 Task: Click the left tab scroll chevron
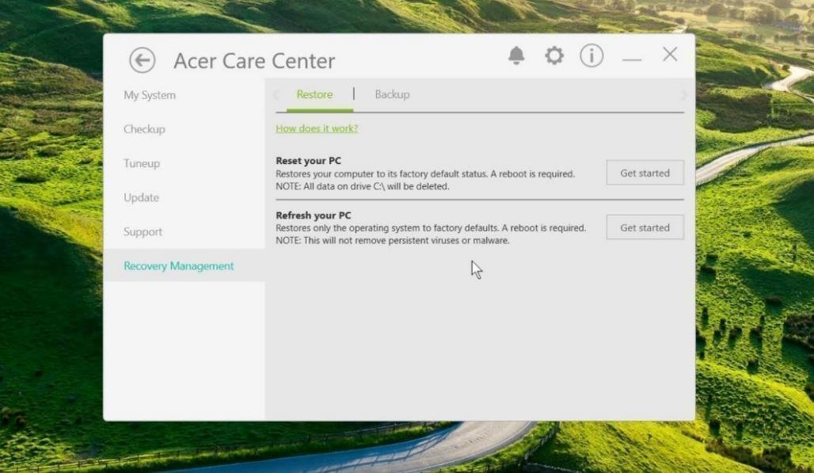point(276,95)
